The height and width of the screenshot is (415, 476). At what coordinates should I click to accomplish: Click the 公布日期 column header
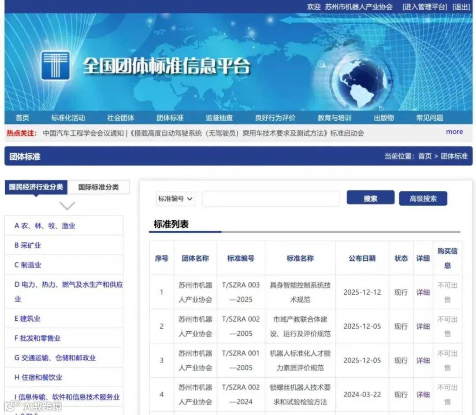click(362, 258)
